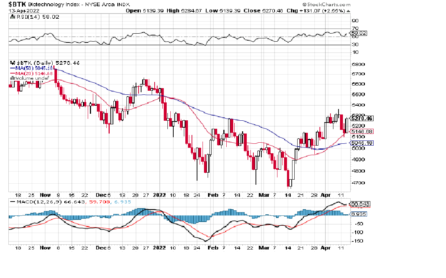Click the candlestick icon beside $BTK (Daily)

(11, 63)
